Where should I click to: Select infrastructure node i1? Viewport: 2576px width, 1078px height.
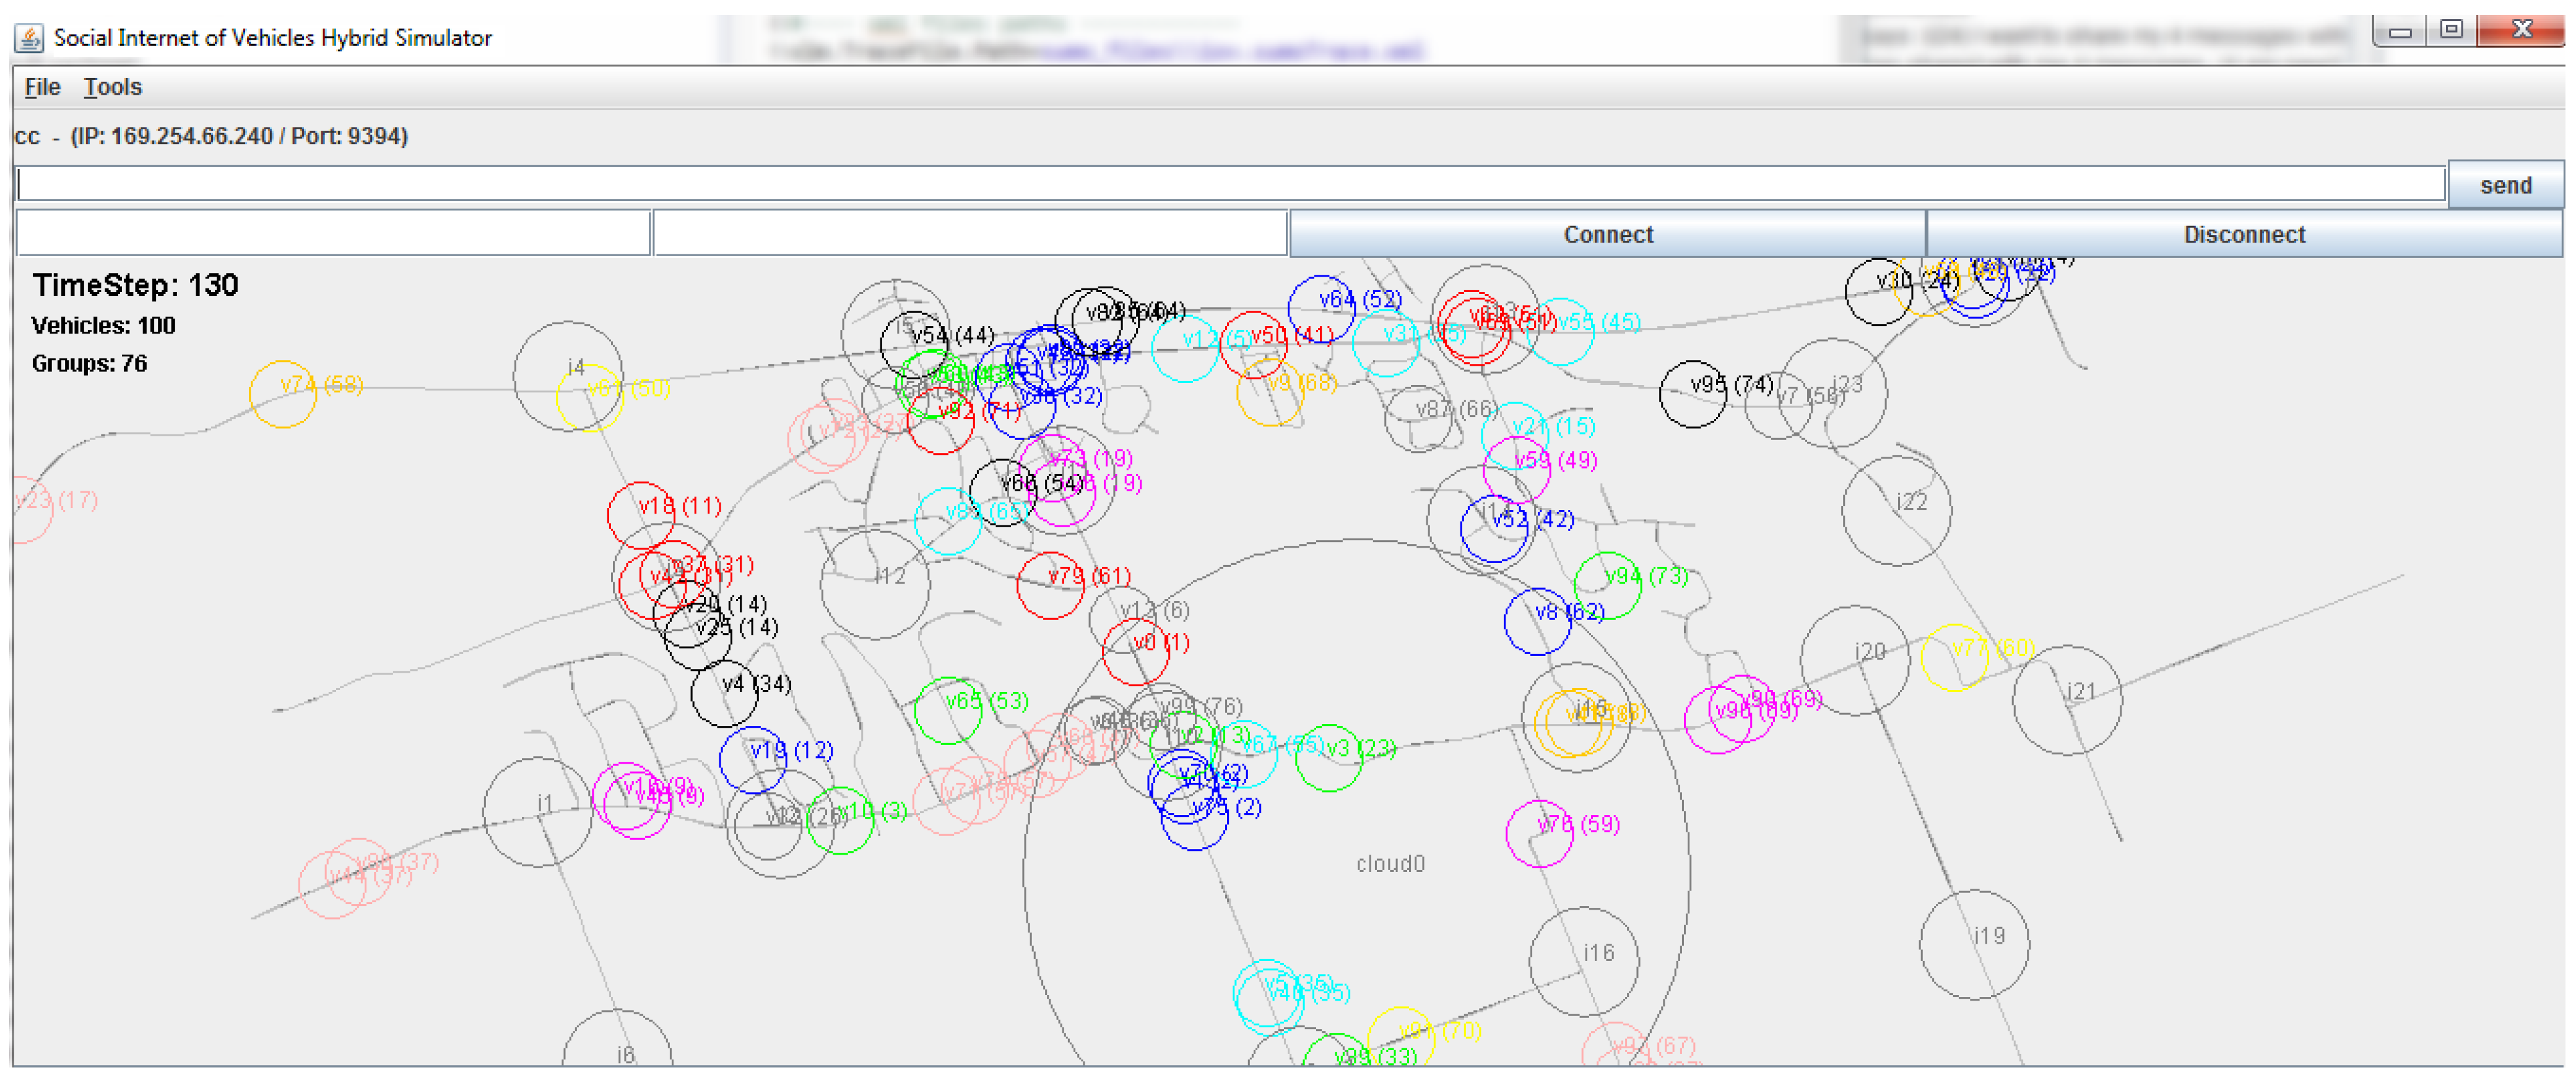pos(538,812)
